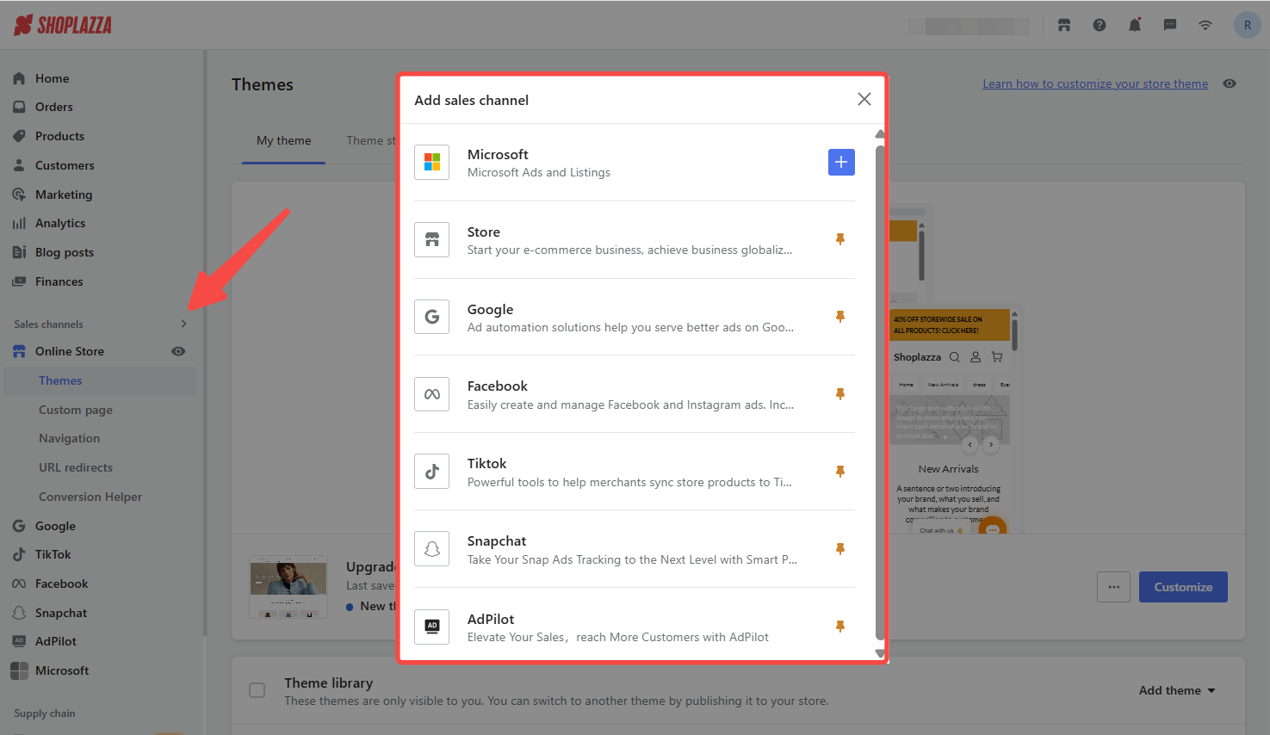Select Online Store in sidebar
Viewport: 1270px width, 735px height.
[x=70, y=351]
